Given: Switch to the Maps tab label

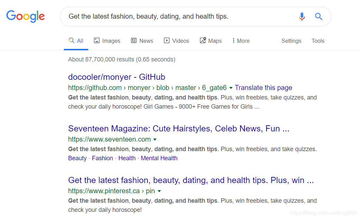Looking at the screenshot, I should pos(215,41).
